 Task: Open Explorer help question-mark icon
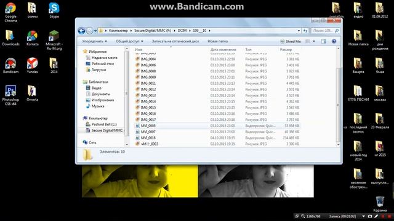click(334, 41)
